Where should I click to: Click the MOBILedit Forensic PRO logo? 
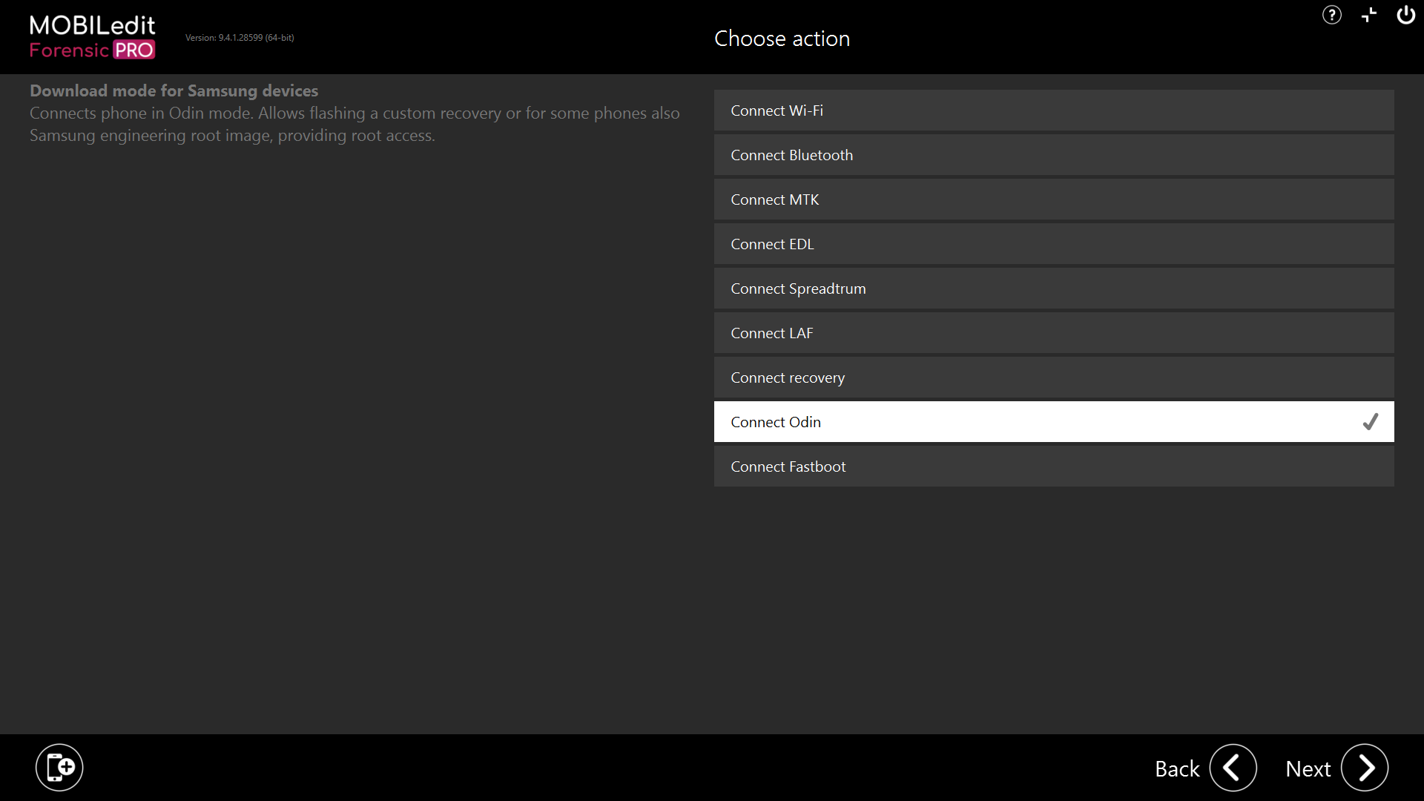pos(92,37)
